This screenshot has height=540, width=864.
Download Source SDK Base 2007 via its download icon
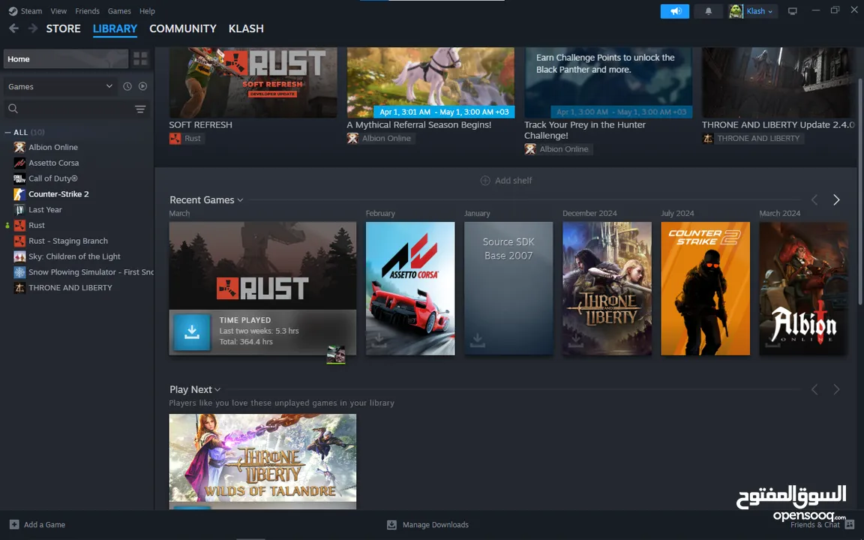pos(477,340)
